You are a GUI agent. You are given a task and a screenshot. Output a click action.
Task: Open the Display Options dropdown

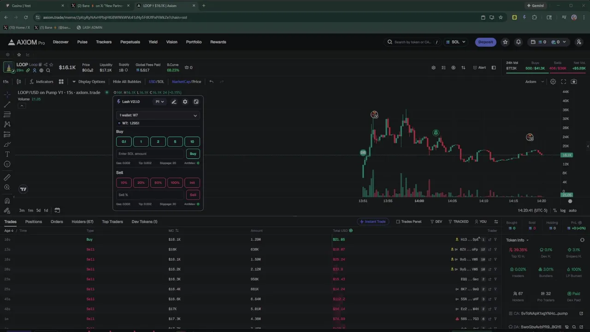(88, 82)
